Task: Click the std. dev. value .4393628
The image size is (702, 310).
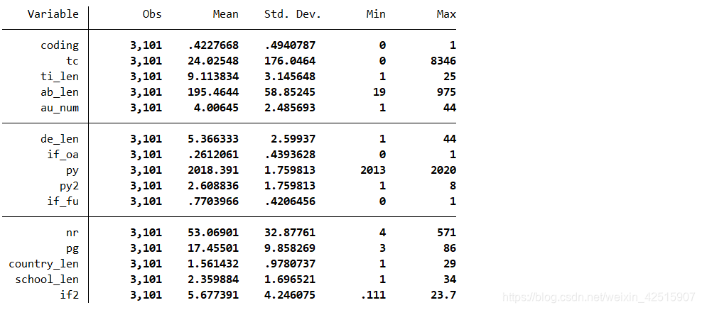Action: tap(290, 155)
